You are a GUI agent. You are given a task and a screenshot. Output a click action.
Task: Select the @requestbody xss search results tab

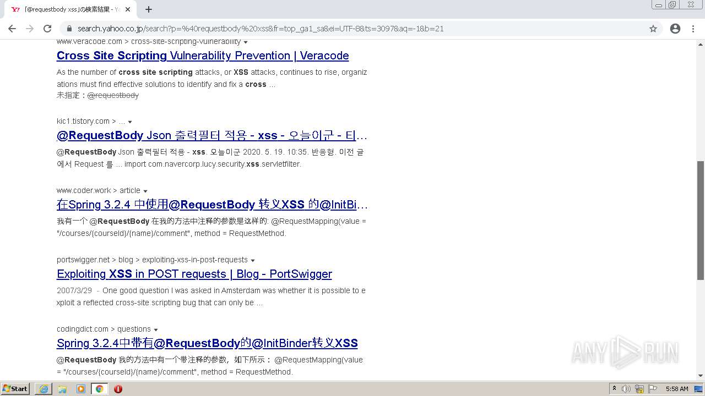[70, 9]
